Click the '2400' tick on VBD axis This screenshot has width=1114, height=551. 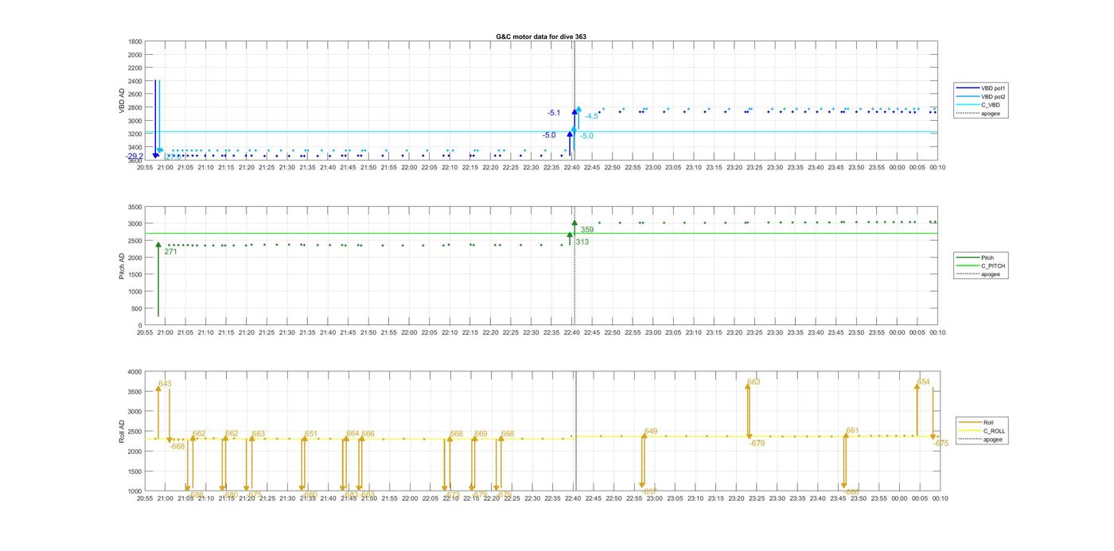(135, 81)
